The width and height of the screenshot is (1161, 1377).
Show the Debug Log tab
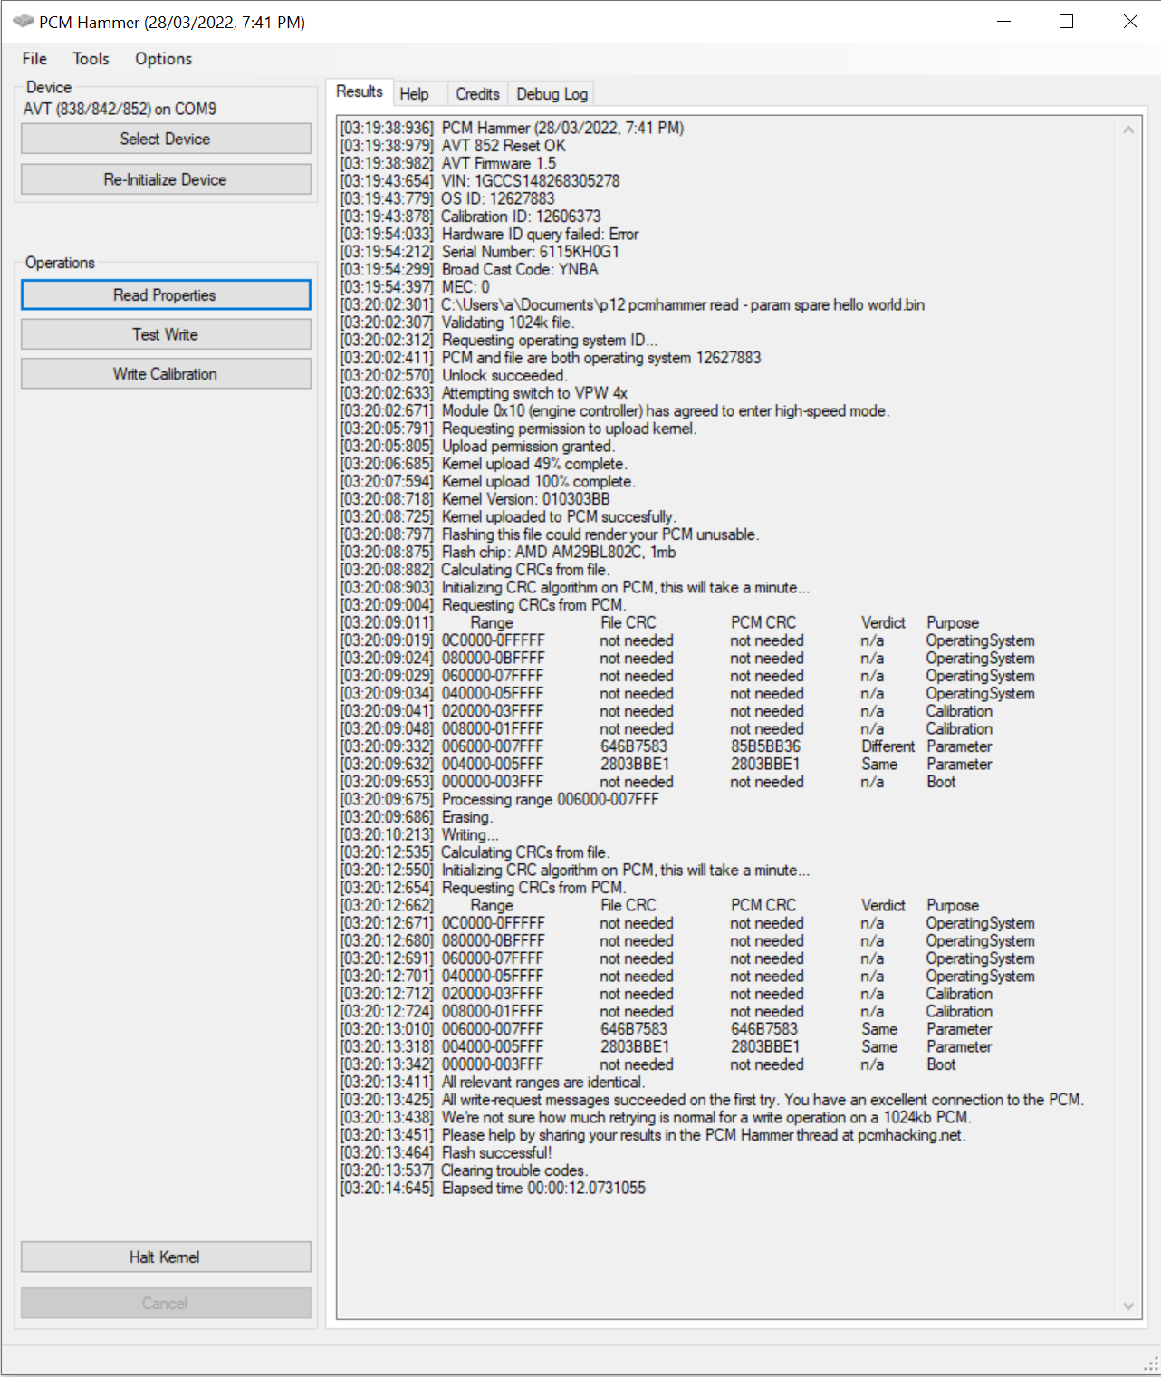tap(552, 94)
